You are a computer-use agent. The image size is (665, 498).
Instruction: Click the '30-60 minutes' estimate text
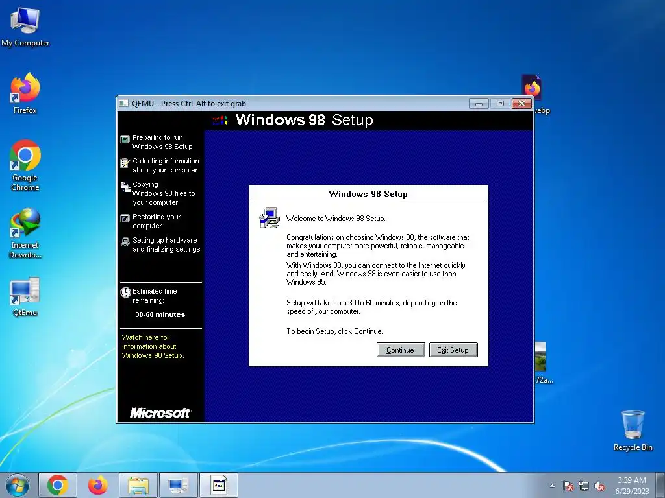click(x=160, y=314)
